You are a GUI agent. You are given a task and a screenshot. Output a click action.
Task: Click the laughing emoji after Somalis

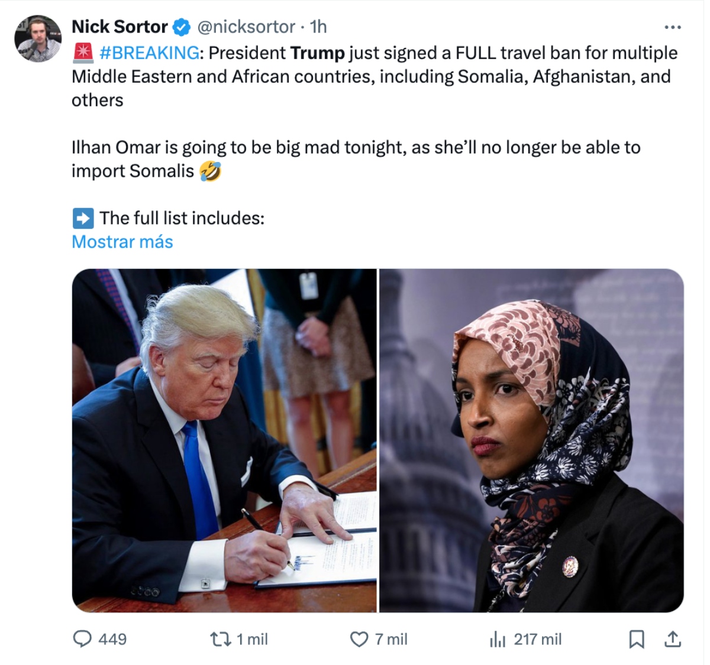(x=211, y=171)
